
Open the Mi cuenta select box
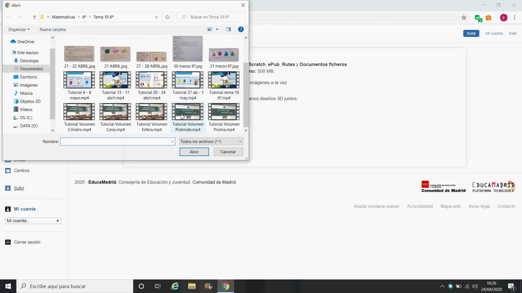[33, 221]
